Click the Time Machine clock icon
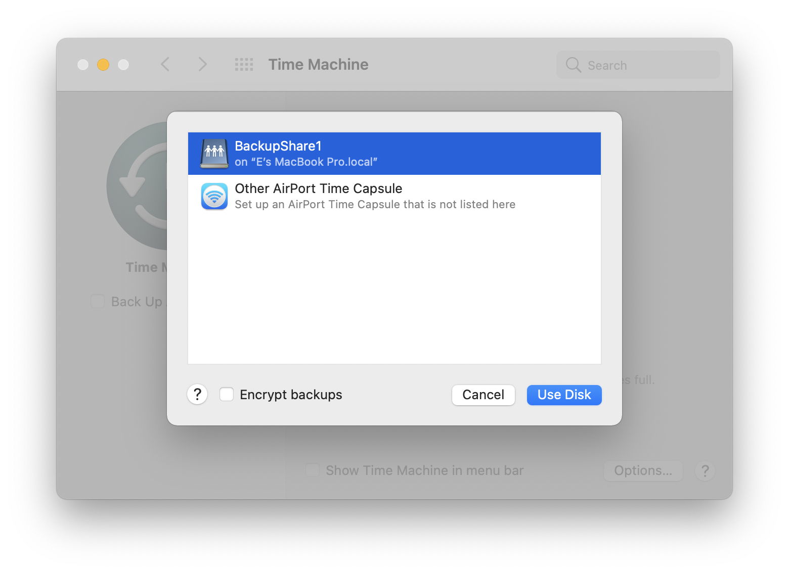 (138, 186)
